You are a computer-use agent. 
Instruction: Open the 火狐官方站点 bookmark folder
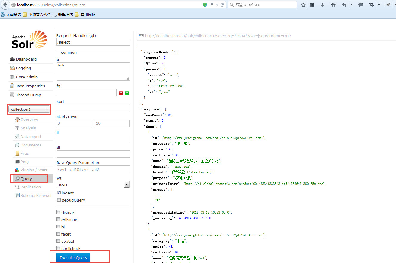(x=37, y=15)
